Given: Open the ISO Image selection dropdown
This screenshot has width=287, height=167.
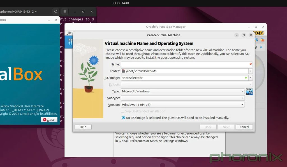Looking at the screenshot, I should point(251,78).
